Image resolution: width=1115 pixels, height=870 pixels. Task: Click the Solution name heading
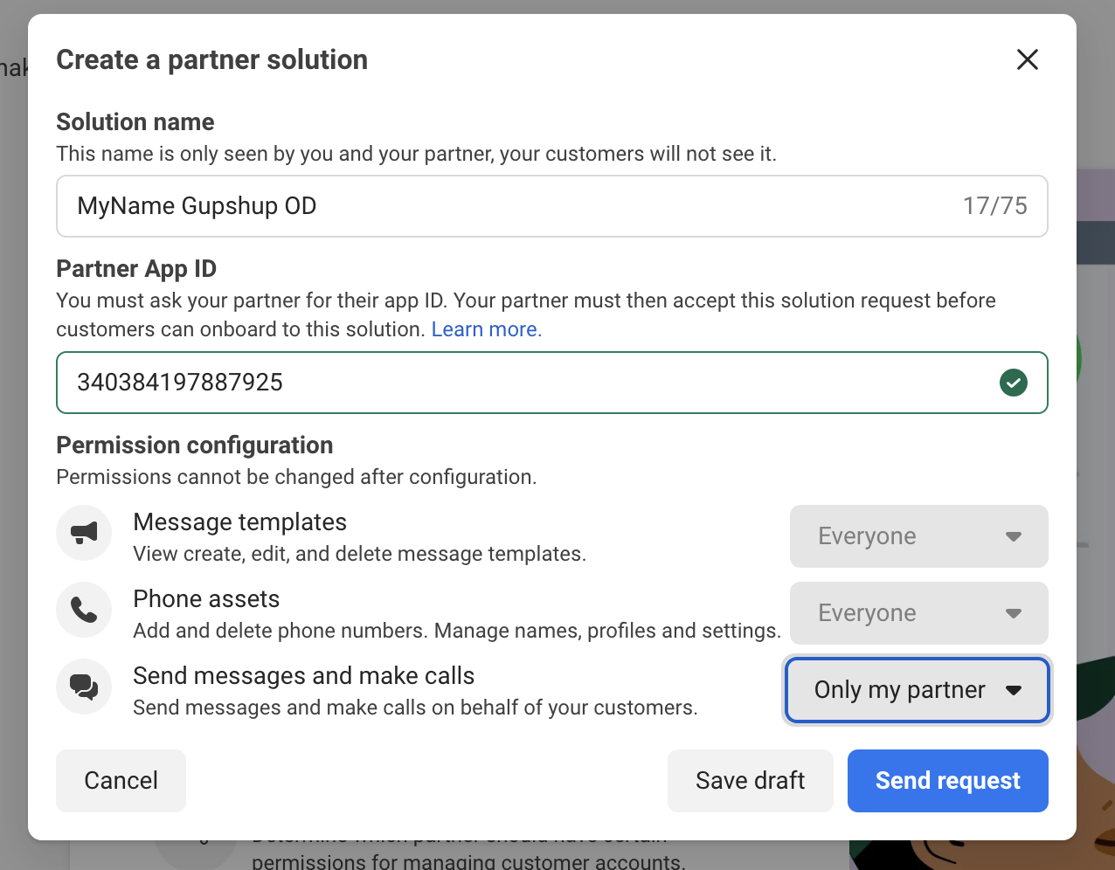pyautogui.click(x=135, y=122)
